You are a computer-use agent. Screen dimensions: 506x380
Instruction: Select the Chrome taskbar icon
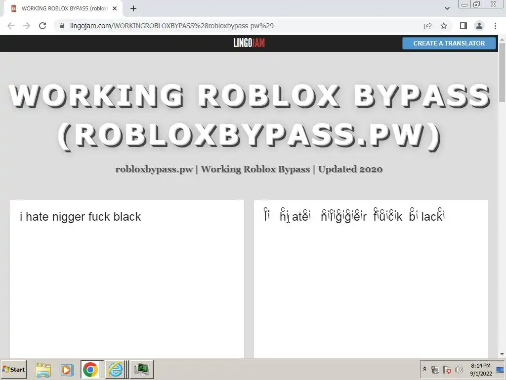[90, 370]
